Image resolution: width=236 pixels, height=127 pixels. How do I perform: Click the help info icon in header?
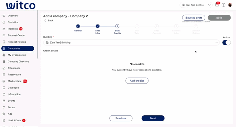click(224, 5)
